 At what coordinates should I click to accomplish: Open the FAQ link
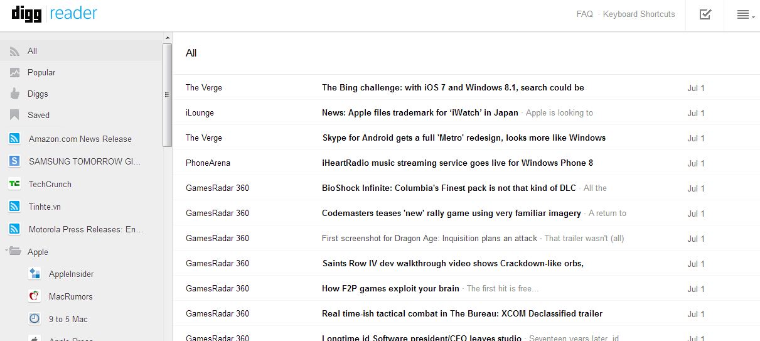click(x=584, y=14)
